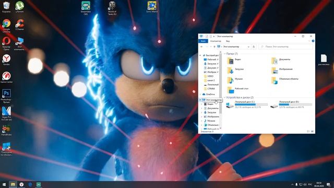The height and width of the screenshot is (188, 334).
Task: Click the Explorer search field
Action: [285, 46]
